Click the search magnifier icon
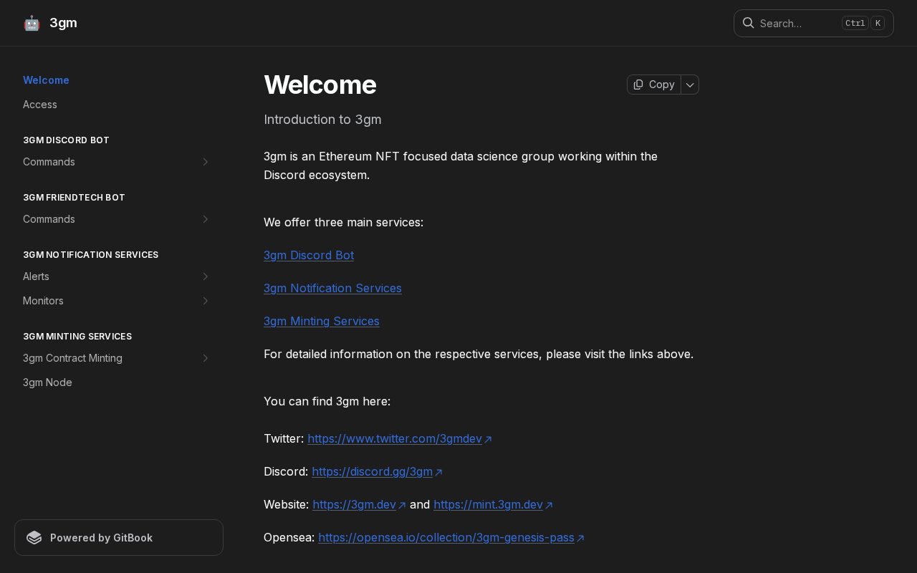 pyautogui.click(x=748, y=23)
